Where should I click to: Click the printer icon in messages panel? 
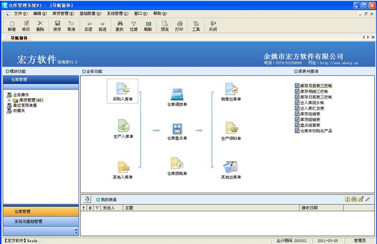(354, 199)
